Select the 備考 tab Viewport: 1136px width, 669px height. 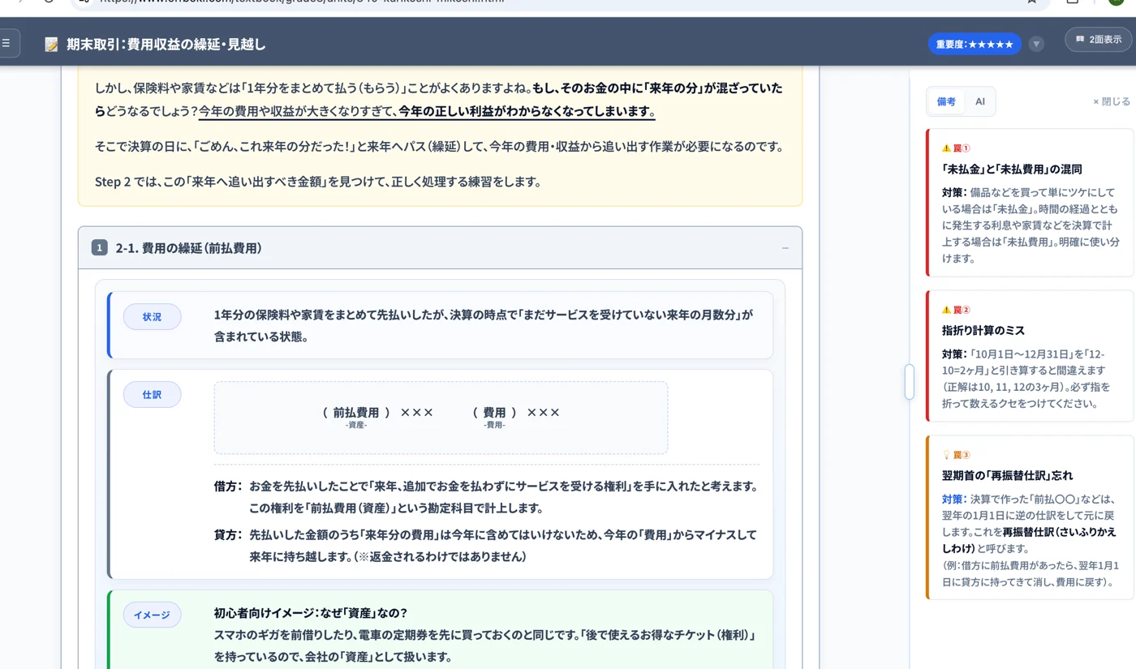[x=946, y=101]
